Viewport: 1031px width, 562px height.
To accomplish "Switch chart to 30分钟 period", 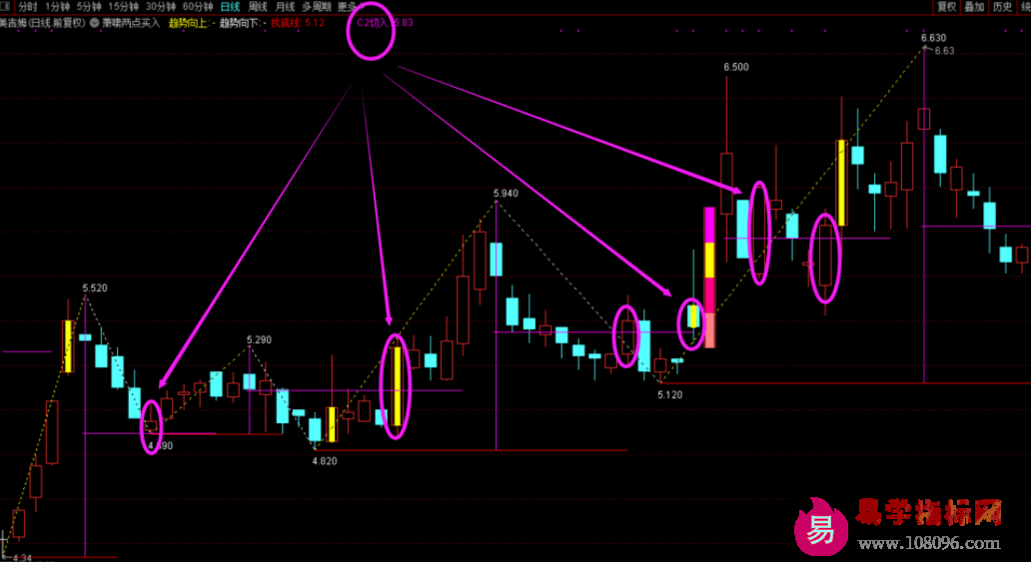I will pos(162,6).
